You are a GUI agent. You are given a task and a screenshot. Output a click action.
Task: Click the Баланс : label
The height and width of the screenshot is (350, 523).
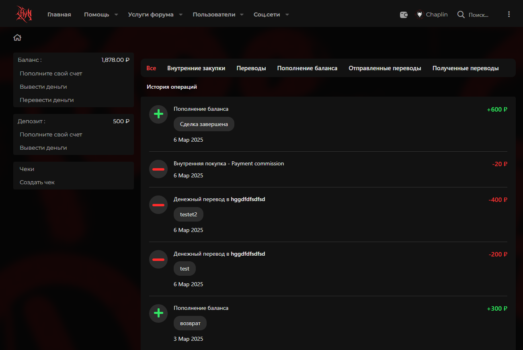(x=30, y=60)
